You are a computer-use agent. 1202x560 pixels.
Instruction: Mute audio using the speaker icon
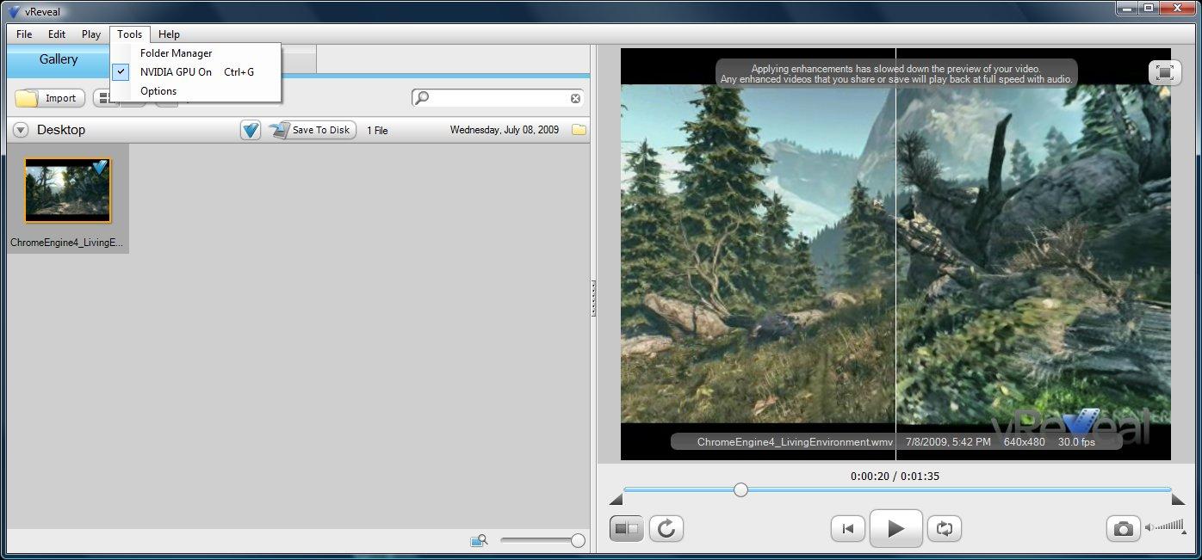[x=1149, y=527]
